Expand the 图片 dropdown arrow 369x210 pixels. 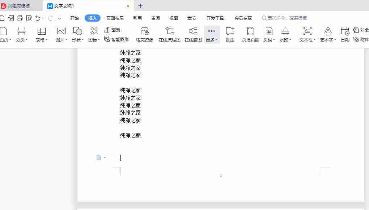(66, 40)
